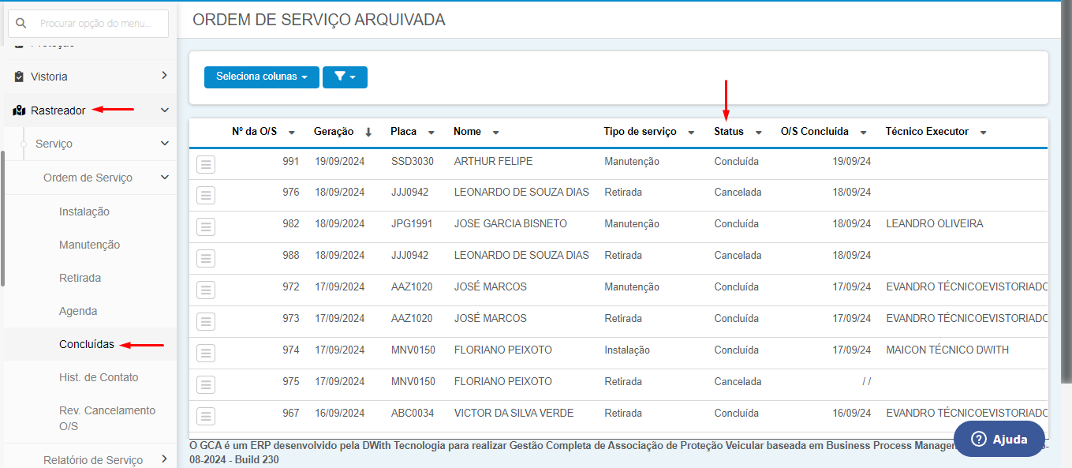The image size is (1072, 468).
Task: Open row menu icon for O/S 973
Action: (x=206, y=322)
